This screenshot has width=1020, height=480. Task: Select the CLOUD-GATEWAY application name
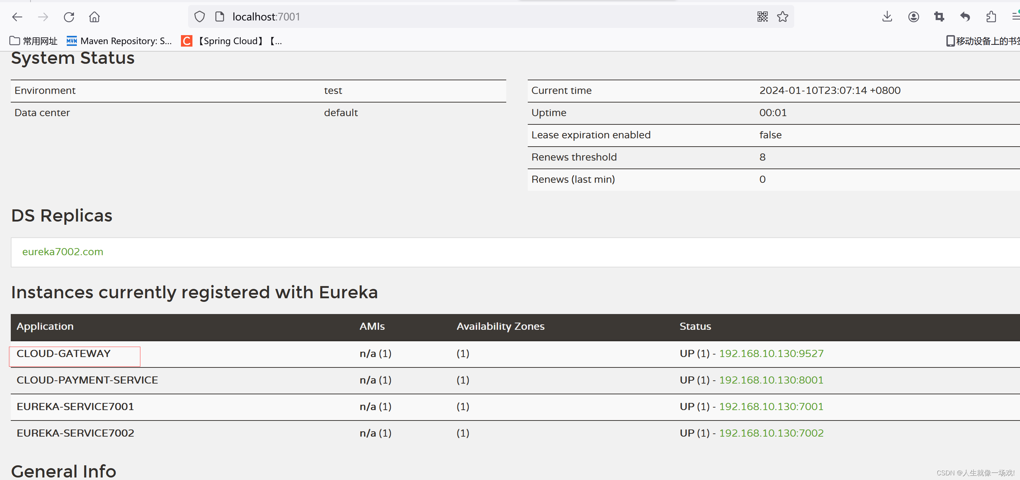[x=63, y=353]
